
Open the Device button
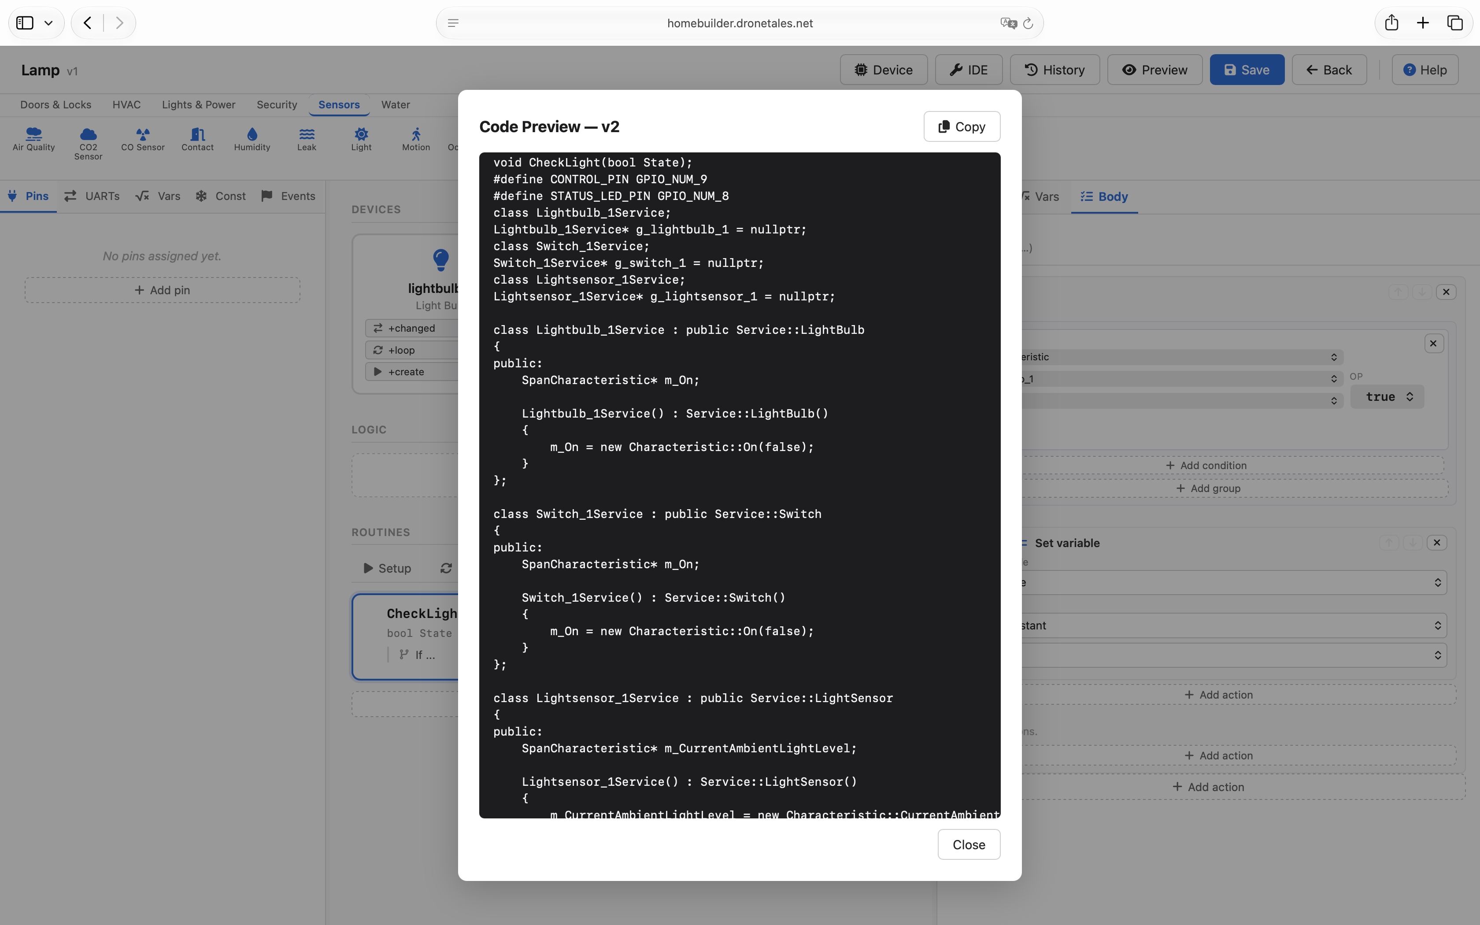tap(884, 70)
